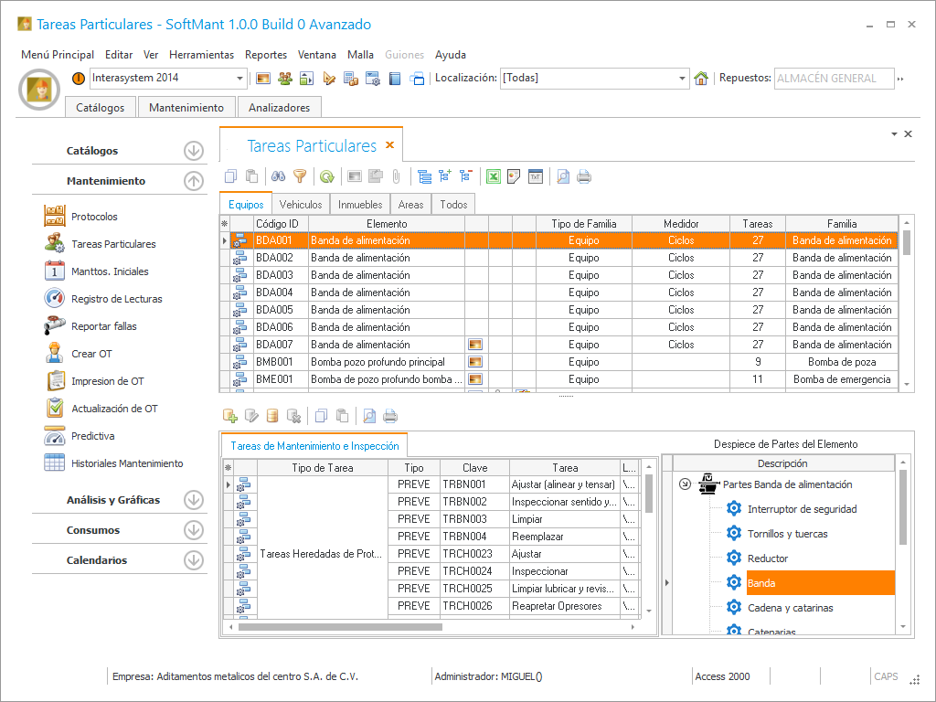Export the grid with the Excel icon
Image resolution: width=936 pixels, height=702 pixels.
493,177
